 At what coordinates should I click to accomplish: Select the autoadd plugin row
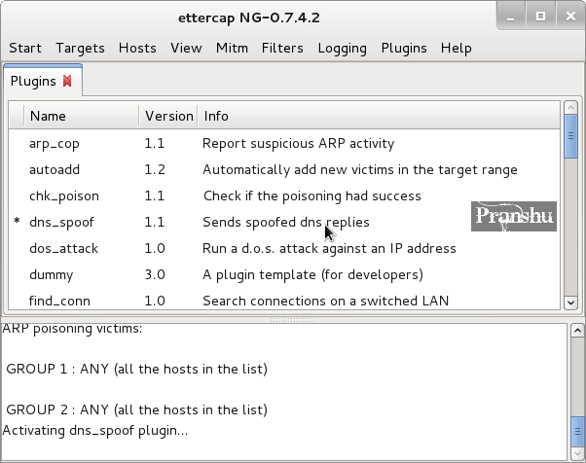pos(284,169)
